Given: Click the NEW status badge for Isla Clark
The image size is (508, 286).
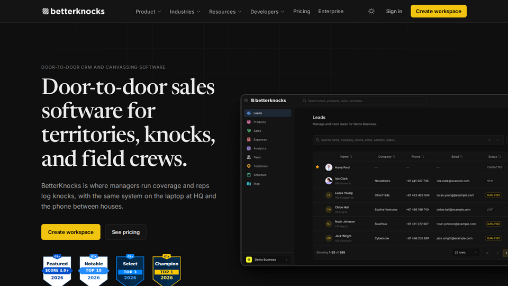Looking at the screenshot, I should pyautogui.click(x=489, y=181).
